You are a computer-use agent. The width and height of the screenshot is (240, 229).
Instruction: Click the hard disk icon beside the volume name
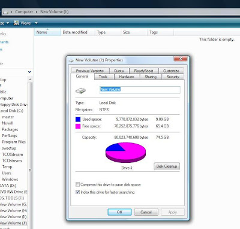[x=80, y=91]
